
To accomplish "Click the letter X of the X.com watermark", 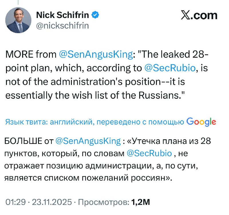I will tap(186, 15).
